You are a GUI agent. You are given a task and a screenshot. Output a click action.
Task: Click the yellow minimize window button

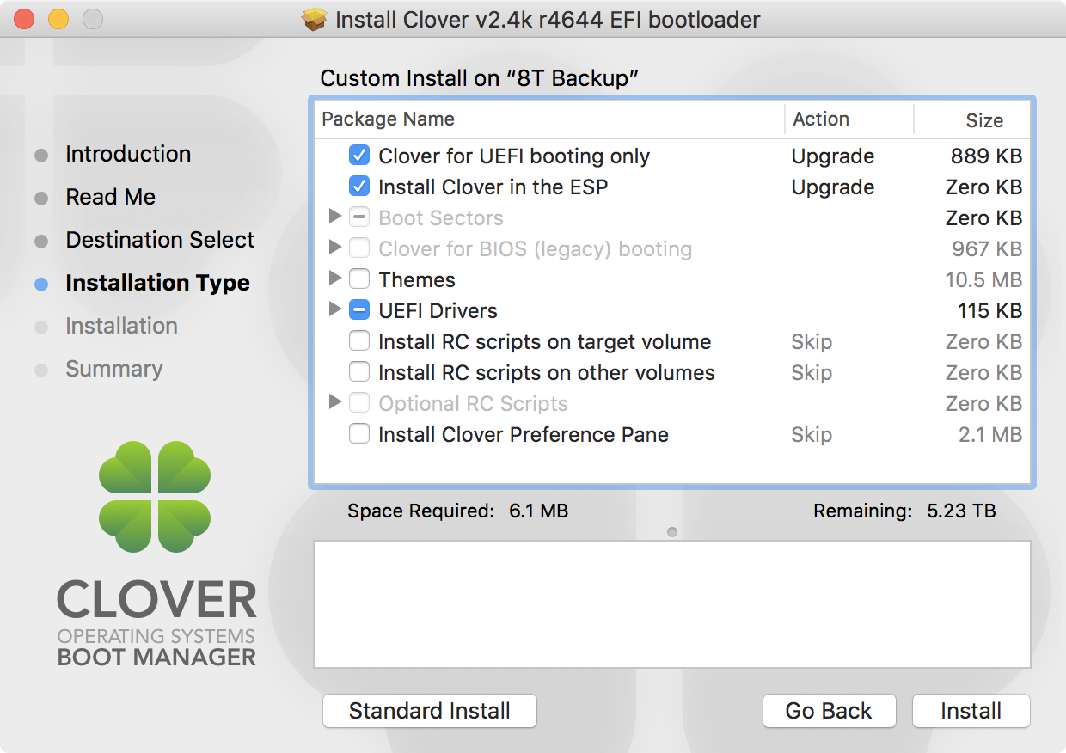(58, 19)
